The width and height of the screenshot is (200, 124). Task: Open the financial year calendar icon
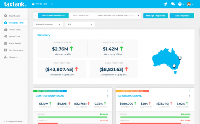pyautogui.click(x=33, y=4)
